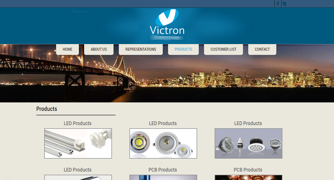Open first LED Products heading link
334x180 pixels.
78,123
